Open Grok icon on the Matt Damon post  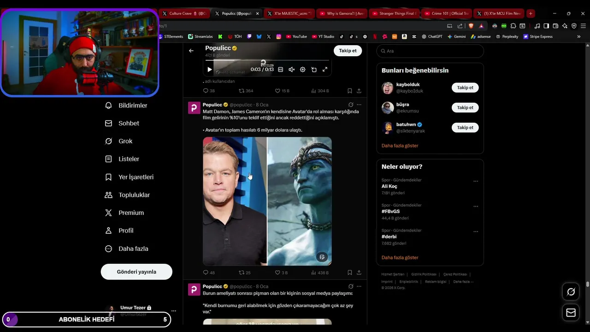[351, 105]
